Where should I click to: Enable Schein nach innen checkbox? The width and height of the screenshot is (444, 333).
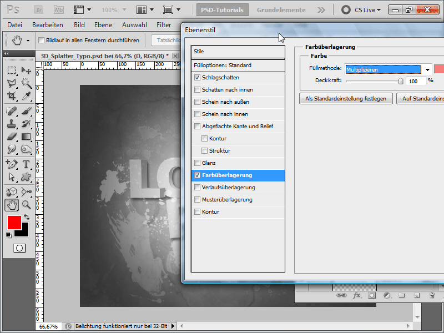[x=198, y=114]
